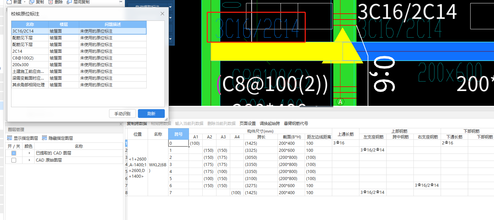Screen dimensions: 494x220
Task: Expand the toolbar overflow arrows
Action: 121,2
